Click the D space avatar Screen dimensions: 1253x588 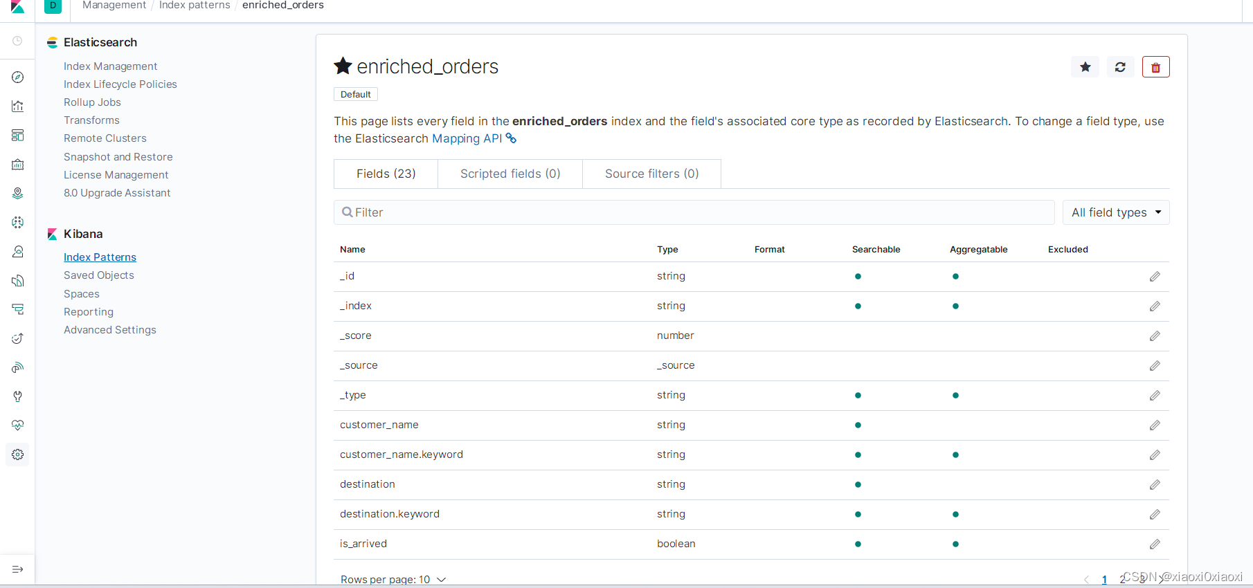coord(53,6)
